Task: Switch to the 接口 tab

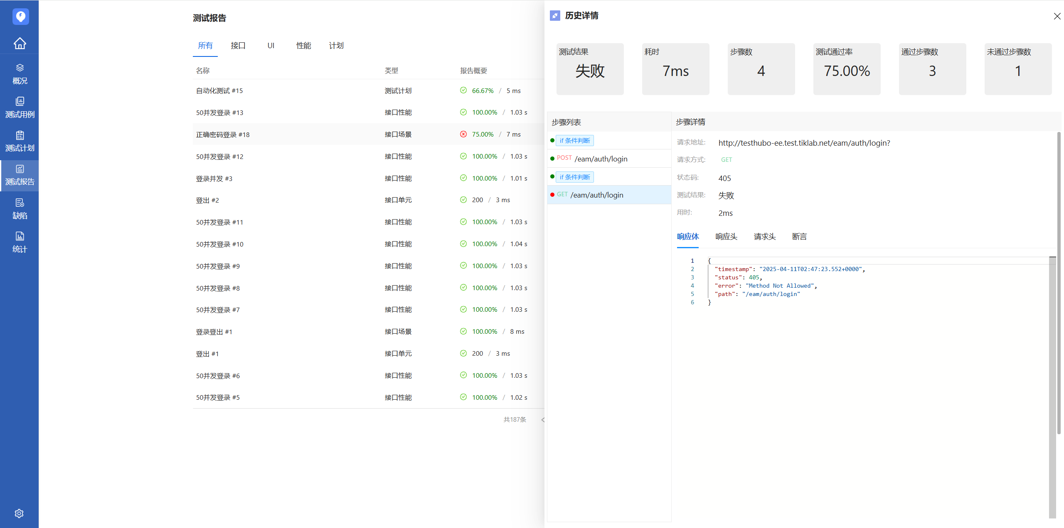Action: coord(238,46)
